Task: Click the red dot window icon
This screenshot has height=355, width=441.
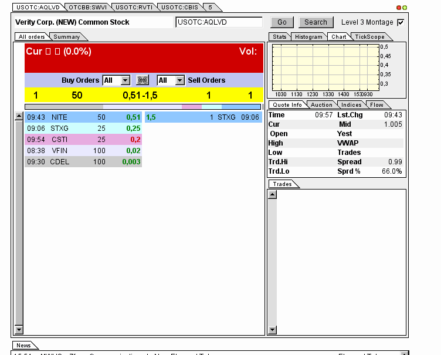Action: pyautogui.click(x=399, y=8)
